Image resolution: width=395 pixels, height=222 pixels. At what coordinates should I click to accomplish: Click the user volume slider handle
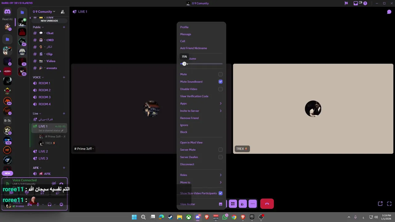click(x=185, y=64)
